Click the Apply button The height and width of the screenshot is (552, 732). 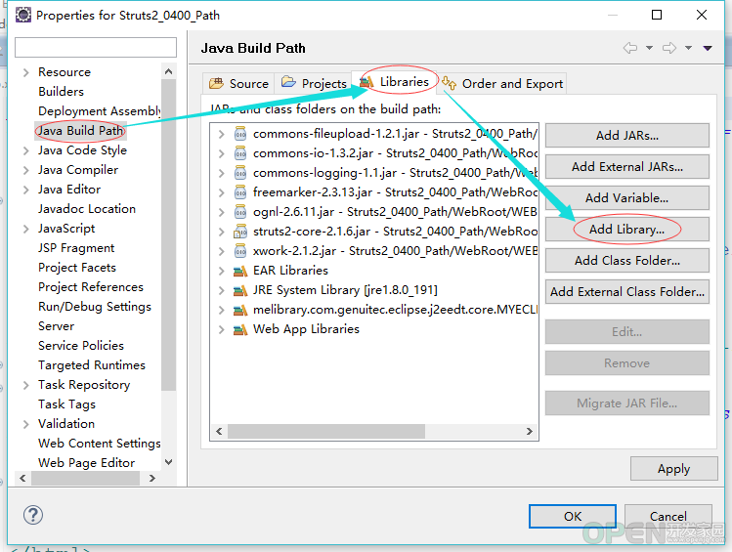(x=673, y=469)
